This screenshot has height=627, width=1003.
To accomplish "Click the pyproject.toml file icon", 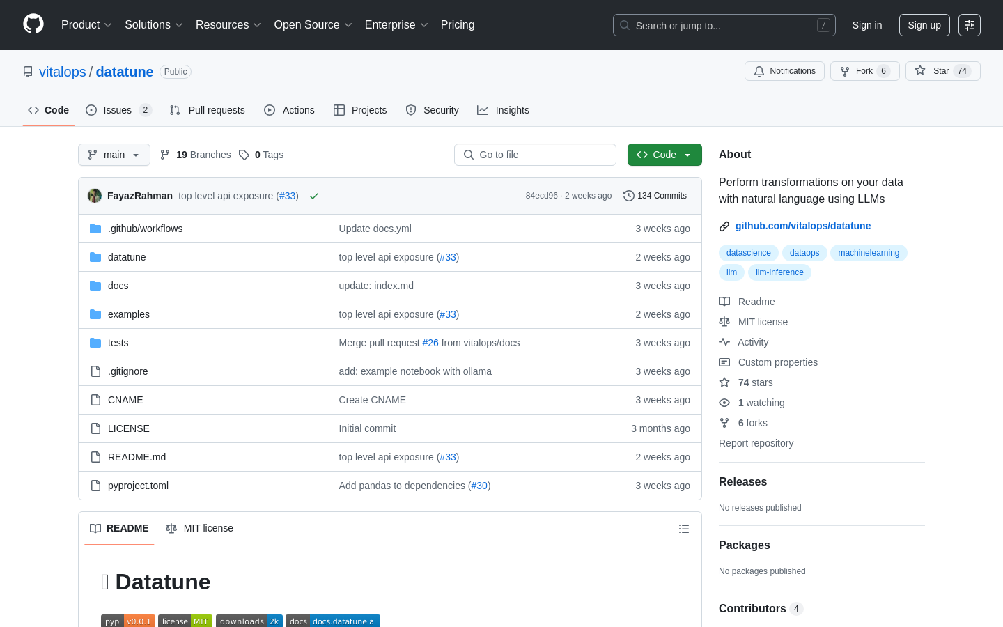I will 95,486.
